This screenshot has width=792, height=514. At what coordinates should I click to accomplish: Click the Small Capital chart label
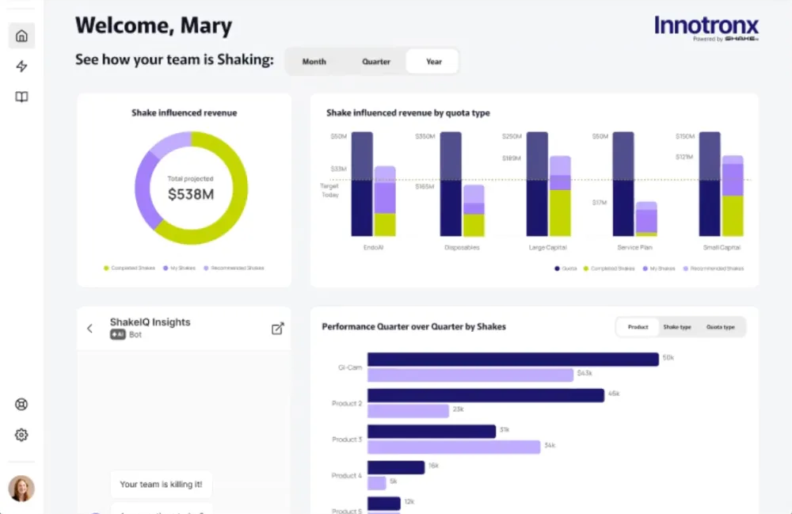[x=722, y=247]
